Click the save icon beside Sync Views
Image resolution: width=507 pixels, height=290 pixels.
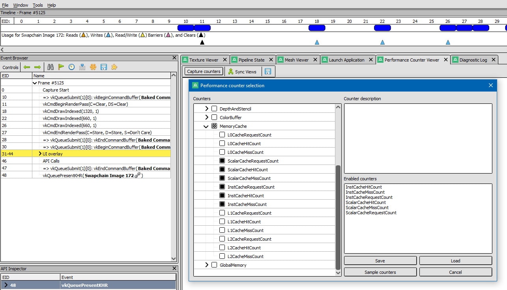(268, 72)
